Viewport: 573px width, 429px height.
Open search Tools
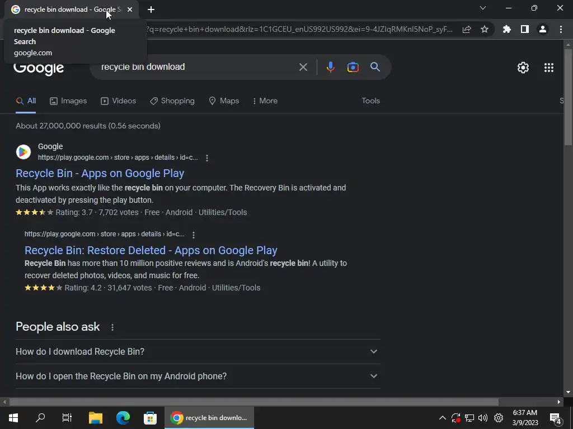[x=370, y=101]
